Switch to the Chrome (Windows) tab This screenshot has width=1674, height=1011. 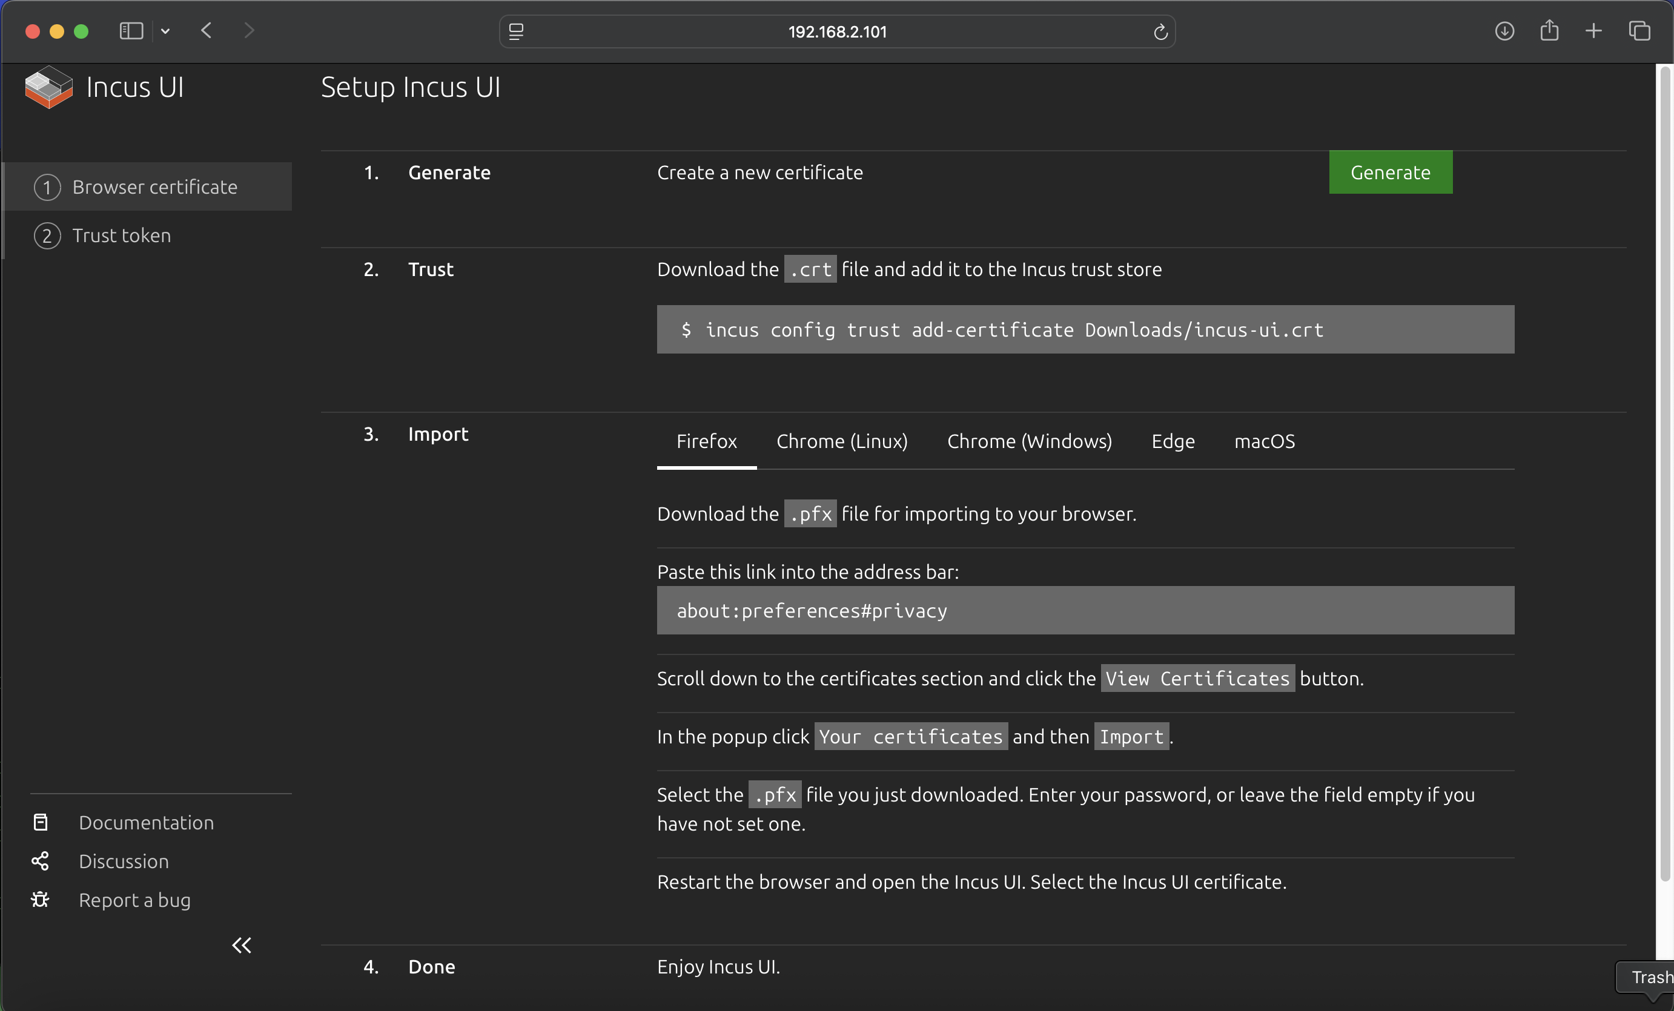pyautogui.click(x=1029, y=441)
